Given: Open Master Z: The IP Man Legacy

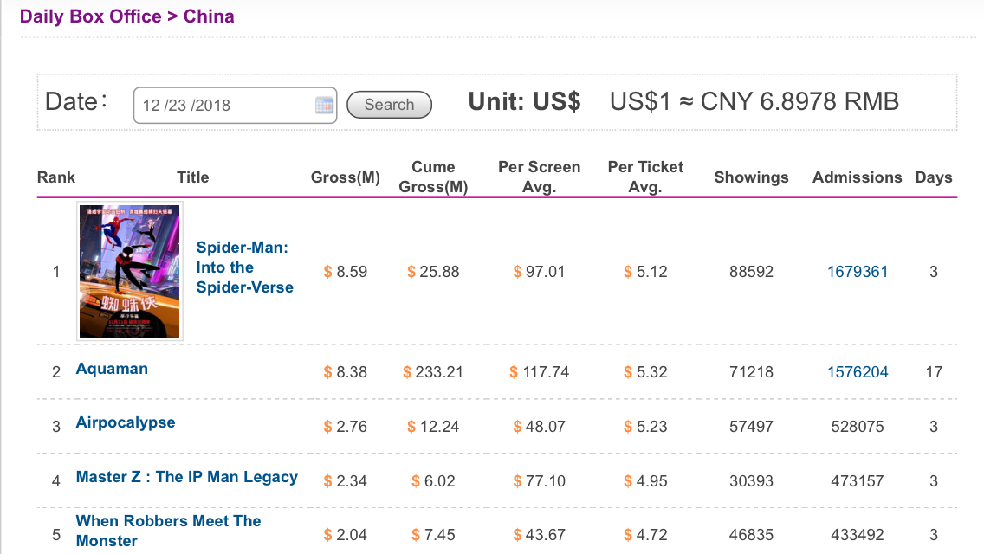Looking at the screenshot, I should [186, 478].
